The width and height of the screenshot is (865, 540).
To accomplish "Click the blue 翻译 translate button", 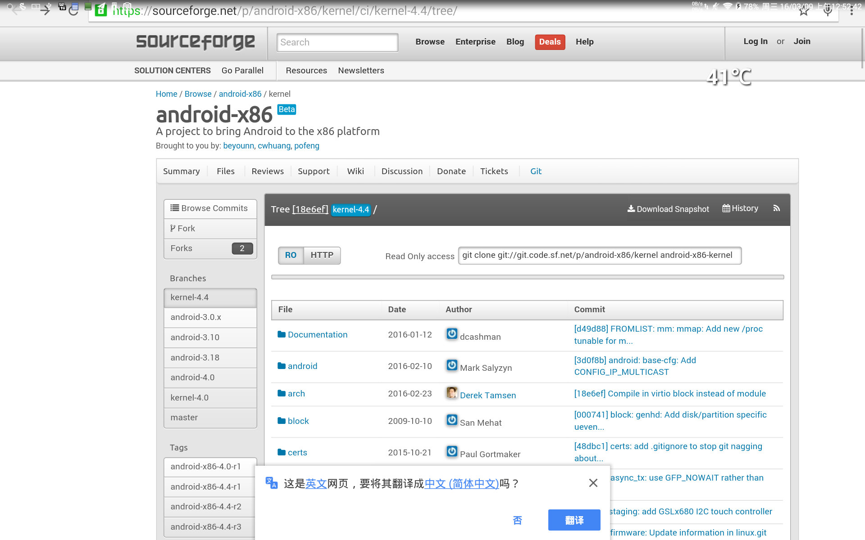I will click(x=574, y=520).
